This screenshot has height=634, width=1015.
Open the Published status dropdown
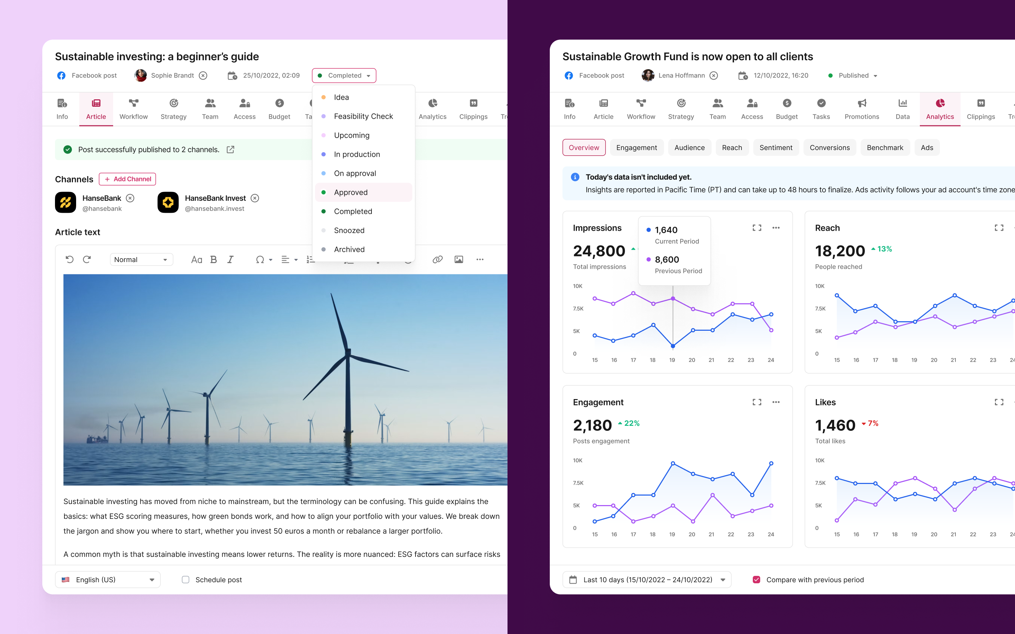tap(853, 75)
